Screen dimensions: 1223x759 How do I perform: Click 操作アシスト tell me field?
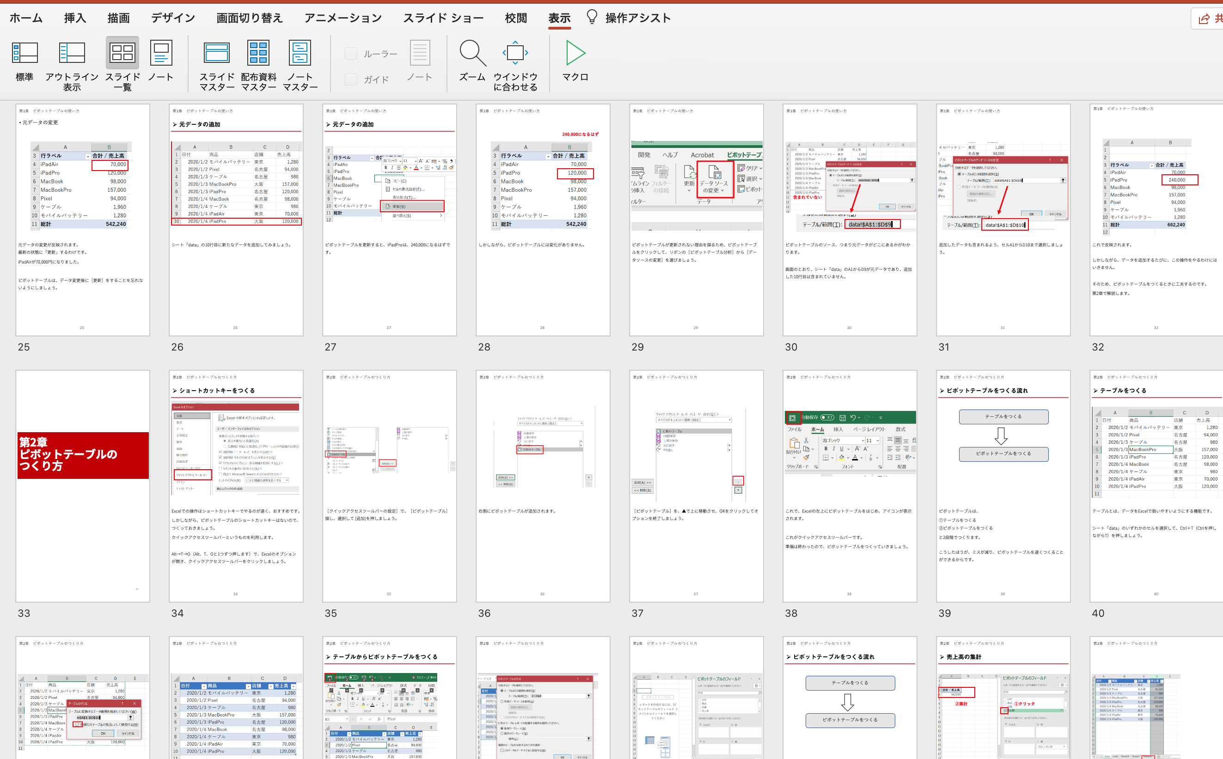pos(628,18)
